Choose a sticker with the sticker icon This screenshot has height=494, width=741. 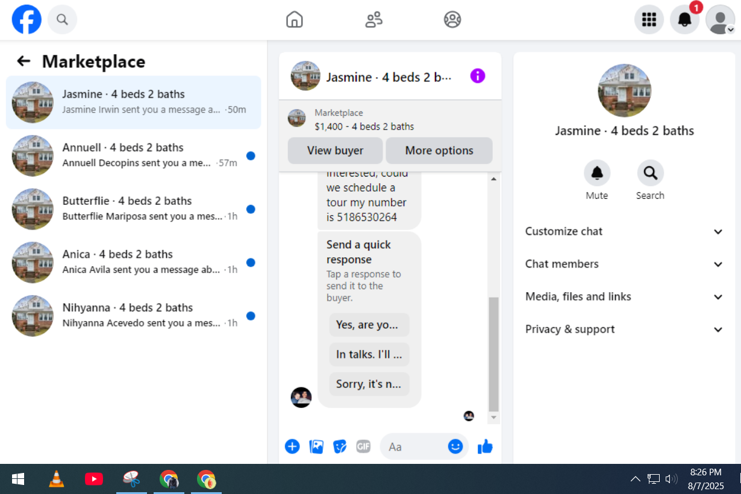(x=340, y=446)
